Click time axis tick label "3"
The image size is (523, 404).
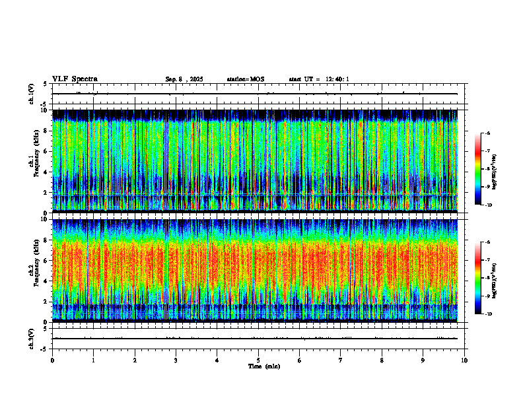(176, 360)
